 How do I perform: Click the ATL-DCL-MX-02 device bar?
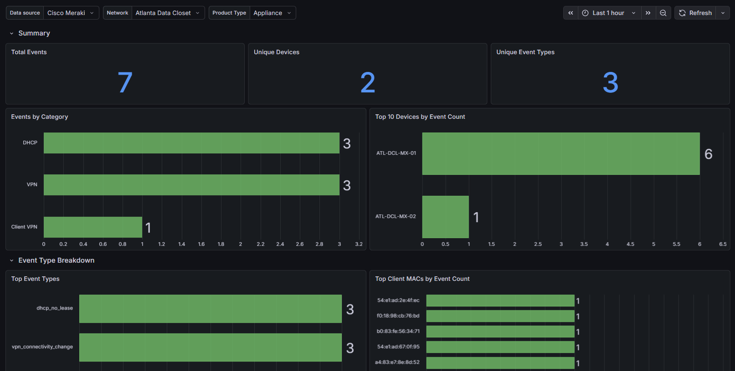coord(446,217)
